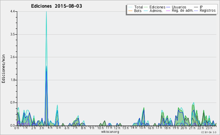
Task: Click the '4 h' x-axis label
Action: coord(50,128)
